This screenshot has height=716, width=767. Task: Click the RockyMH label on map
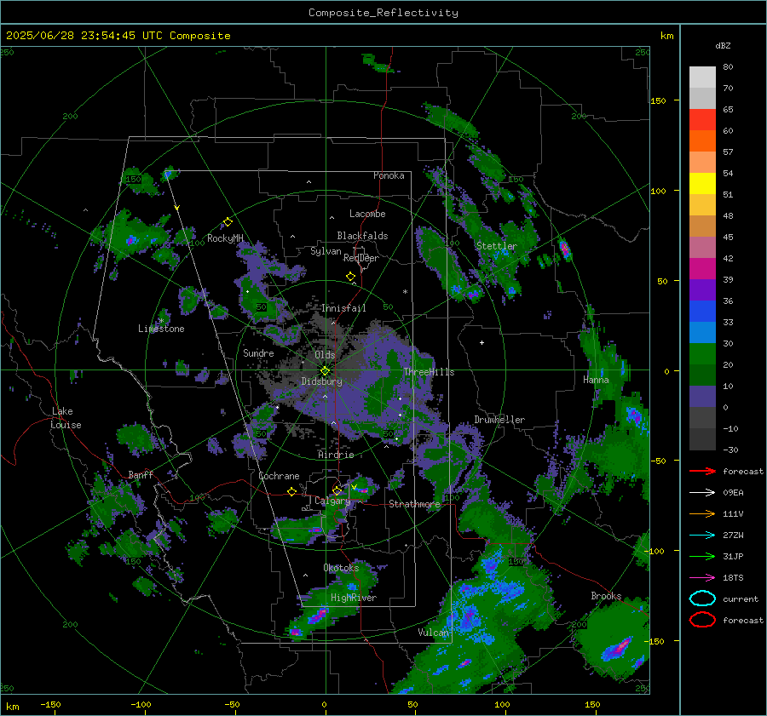click(x=225, y=238)
